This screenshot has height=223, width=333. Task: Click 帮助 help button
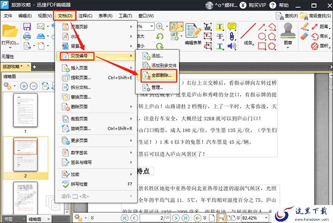pos(279,5)
